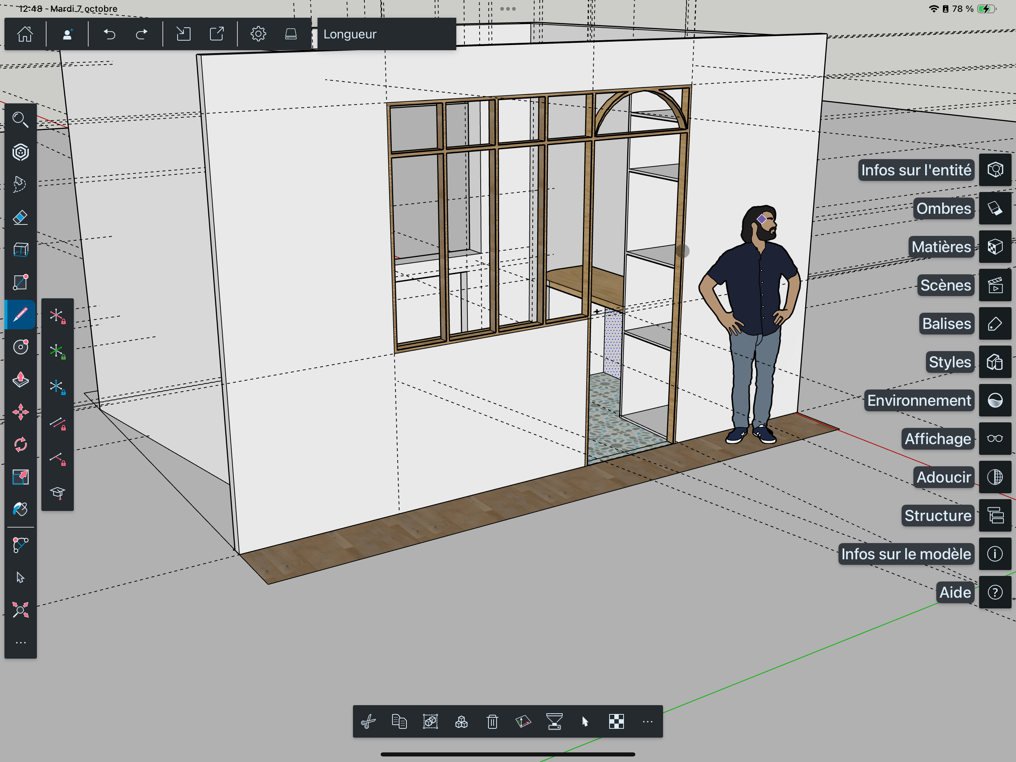Toggle red axis lock
This screenshot has height=762, width=1016.
(x=58, y=316)
